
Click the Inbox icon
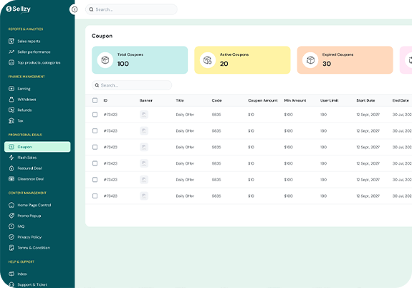click(x=11, y=274)
